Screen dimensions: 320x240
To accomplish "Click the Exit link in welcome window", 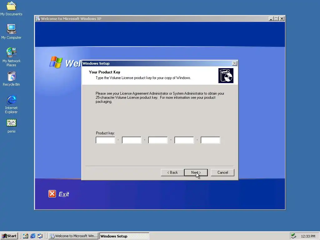I will click(x=64, y=194).
